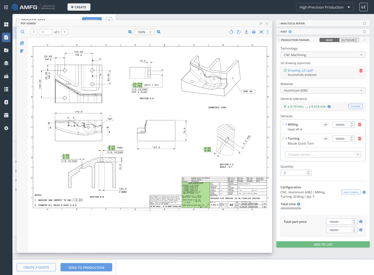Remove the Milling service
This screenshot has height=275, width=374.
(360, 125)
